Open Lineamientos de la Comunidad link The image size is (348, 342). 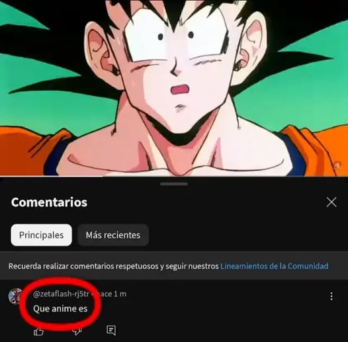274,266
